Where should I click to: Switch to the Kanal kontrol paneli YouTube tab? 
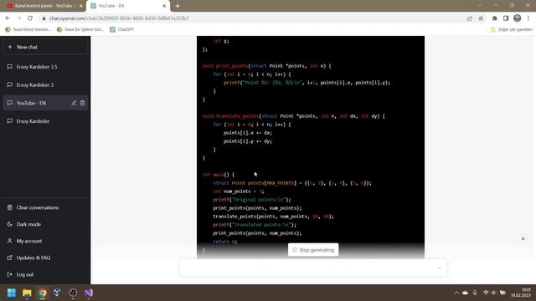click(x=44, y=6)
